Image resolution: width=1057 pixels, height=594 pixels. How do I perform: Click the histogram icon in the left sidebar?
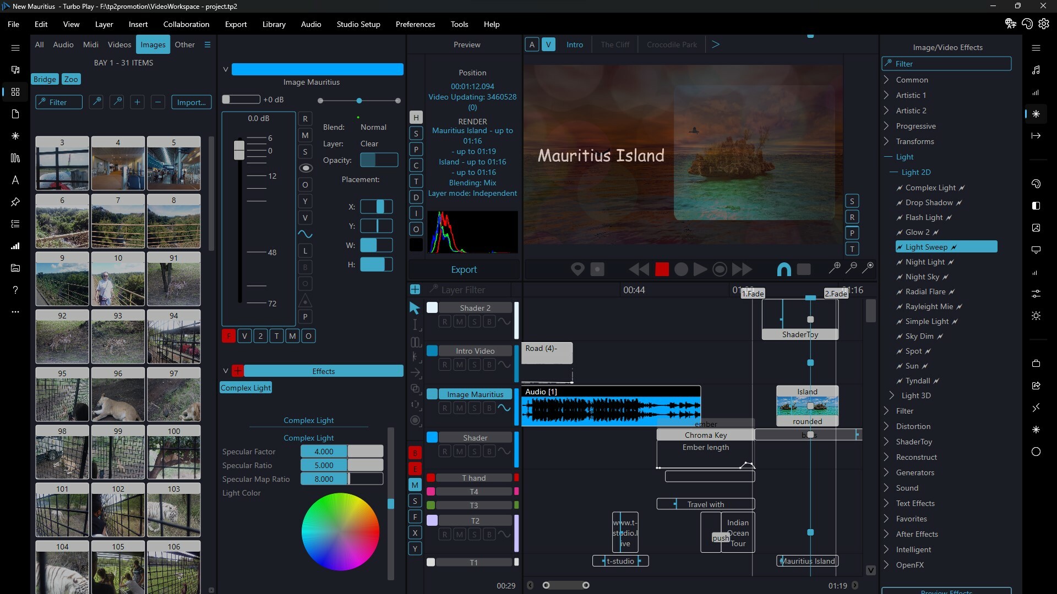15,246
